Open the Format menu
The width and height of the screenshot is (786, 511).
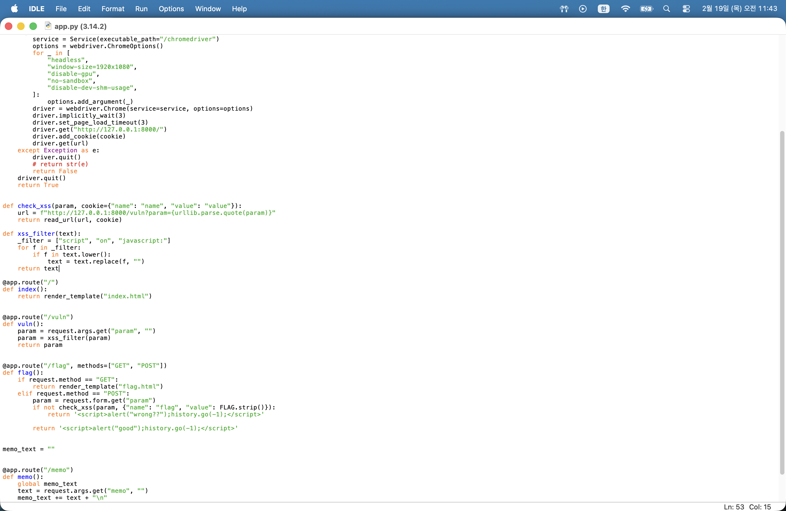point(113,9)
